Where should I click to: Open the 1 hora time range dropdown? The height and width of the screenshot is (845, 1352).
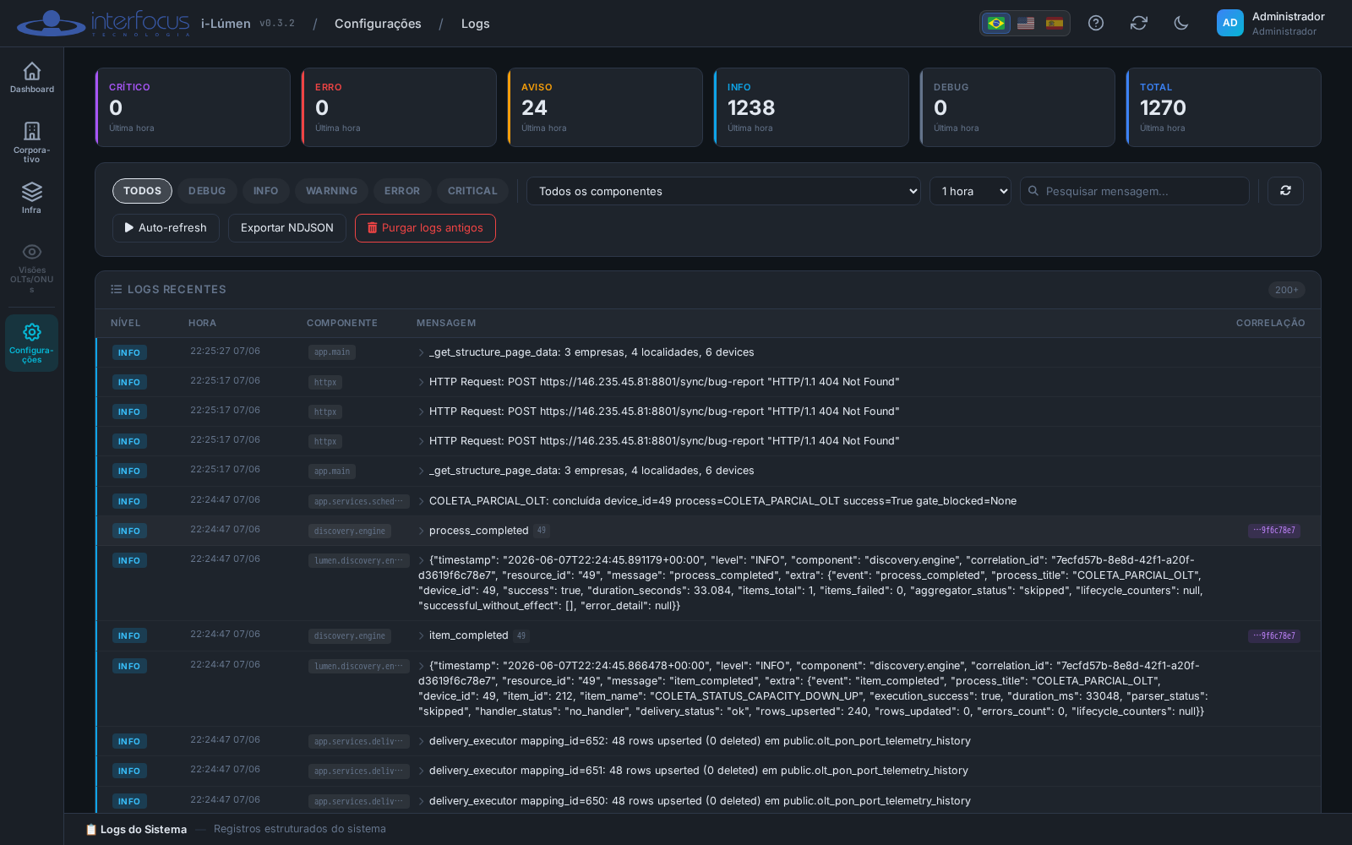970,191
